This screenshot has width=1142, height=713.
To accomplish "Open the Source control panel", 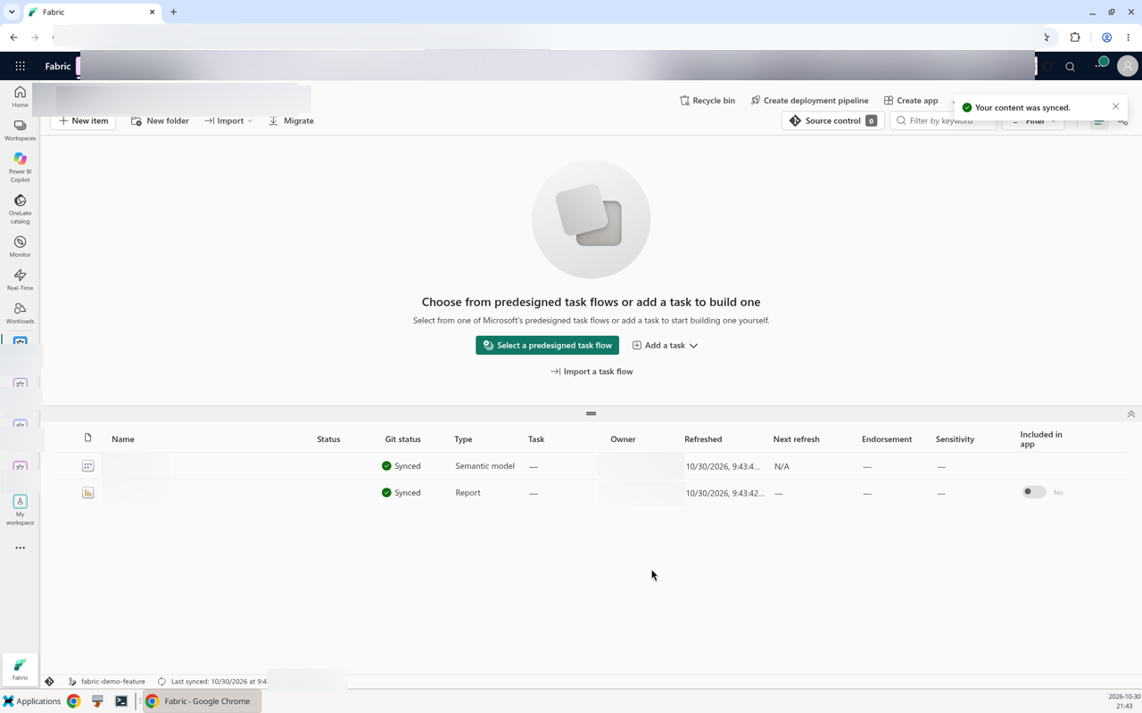I will coord(832,121).
